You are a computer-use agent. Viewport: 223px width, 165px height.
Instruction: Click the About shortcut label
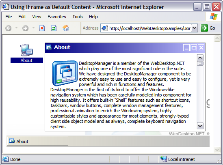tap(26, 60)
